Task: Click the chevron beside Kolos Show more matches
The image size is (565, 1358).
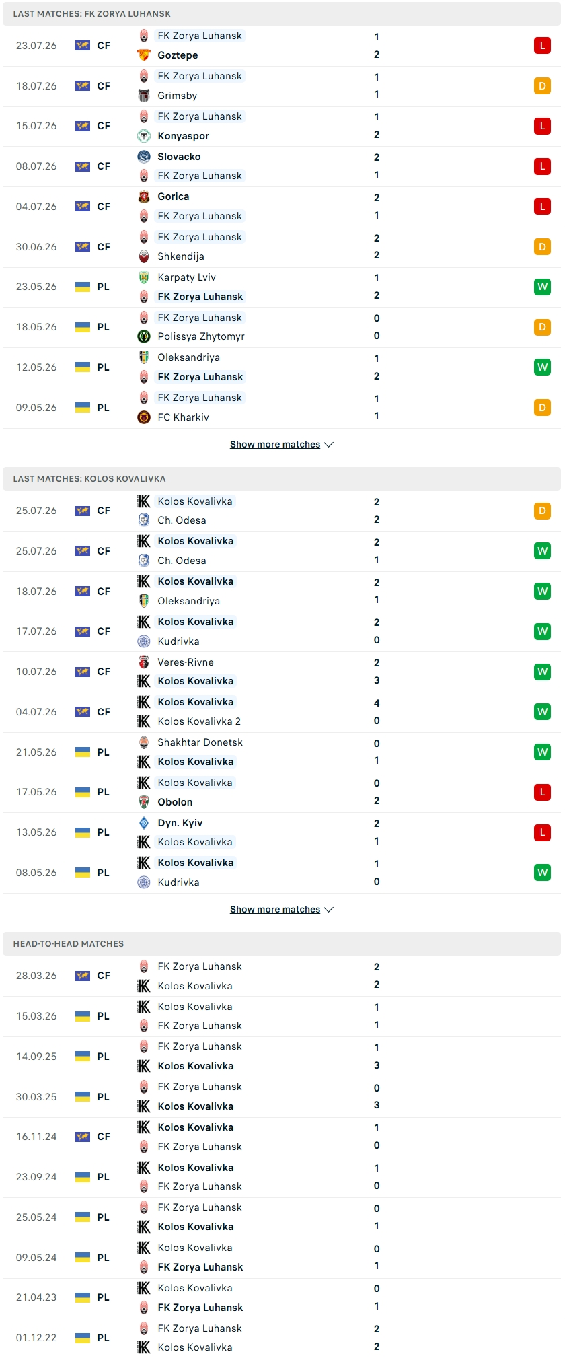Action: [329, 910]
